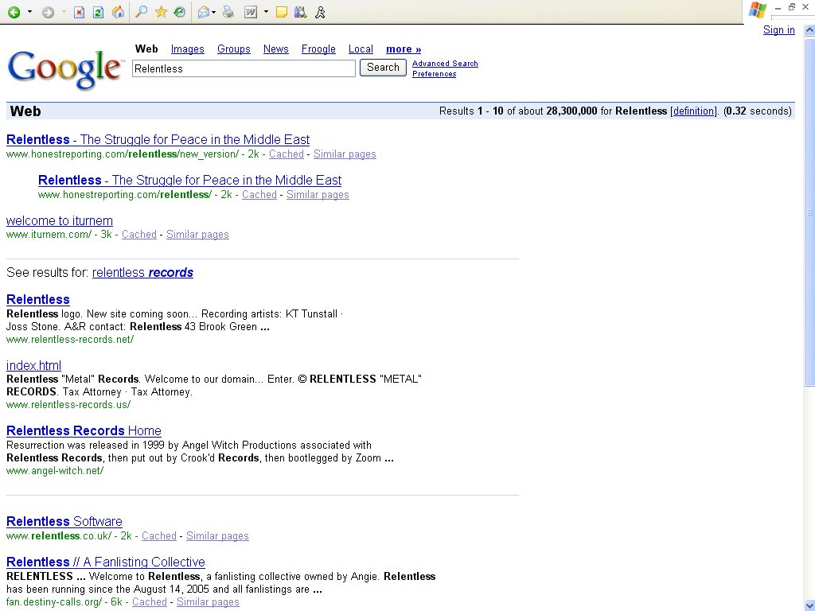Image resolution: width=815 pixels, height=611 pixels.
Task: Click the yellow note Discuss icon
Action: point(282,12)
